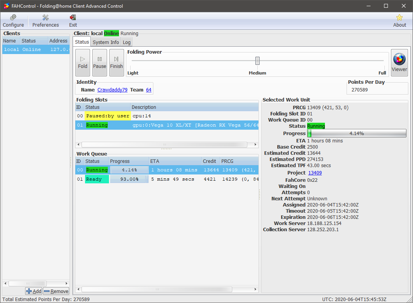Sort clients by Status column header

tap(34, 41)
